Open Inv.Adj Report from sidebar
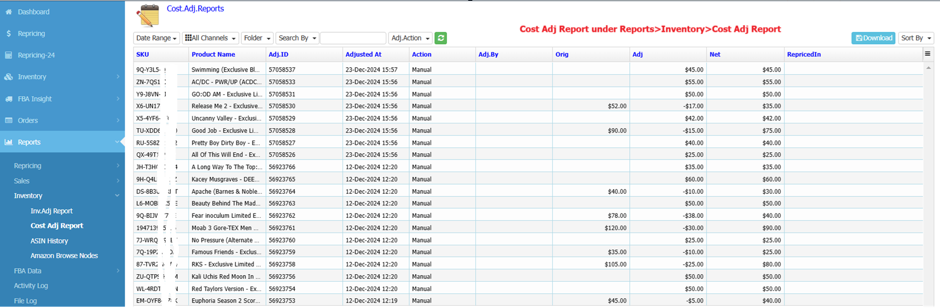Screen dimensions: 940x308 coord(51,211)
